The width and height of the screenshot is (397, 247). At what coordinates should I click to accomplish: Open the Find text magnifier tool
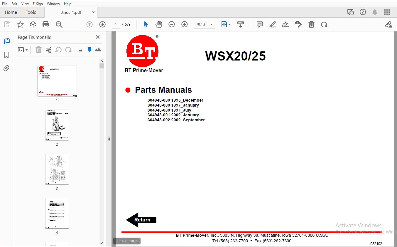tap(59, 24)
